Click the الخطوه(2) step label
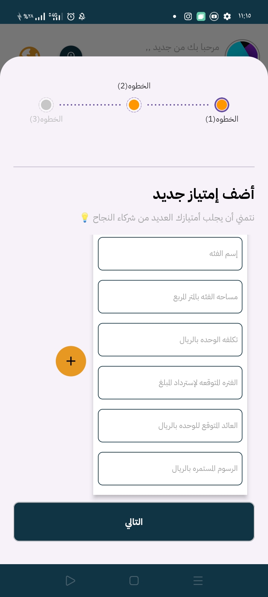Screen dimensions: 268x597 (x=134, y=86)
